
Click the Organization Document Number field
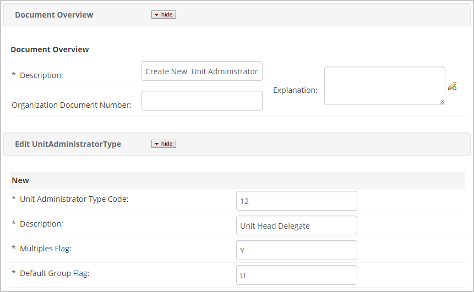[202, 101]
